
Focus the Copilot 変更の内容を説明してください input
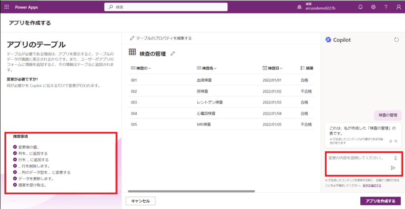(x=363, y=164)
